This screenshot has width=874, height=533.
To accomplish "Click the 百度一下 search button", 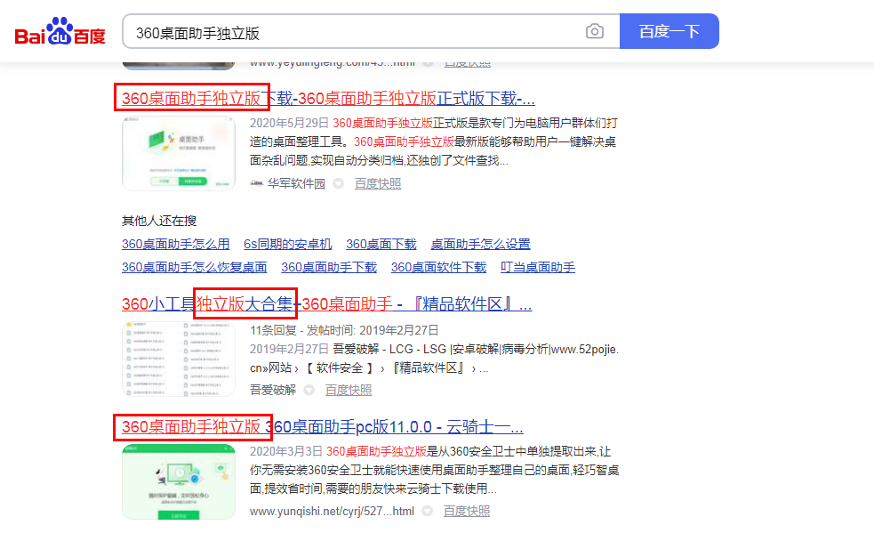I will click(669, 31).
